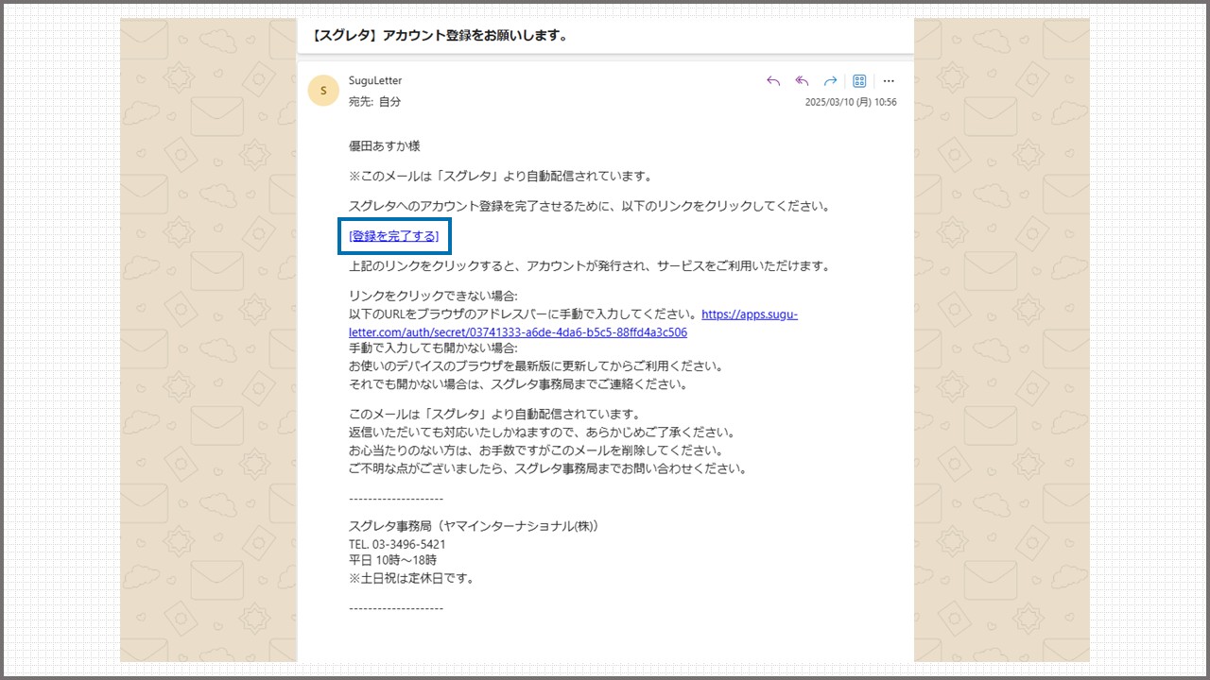Click the email subject アカウント登録をお願いします。
This screenshot has width=1210, height=680.
pyautogui.click(x=440, y=36)
